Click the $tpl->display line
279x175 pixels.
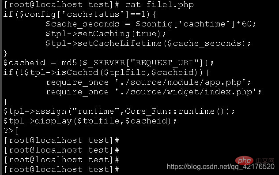pos(90,121)
